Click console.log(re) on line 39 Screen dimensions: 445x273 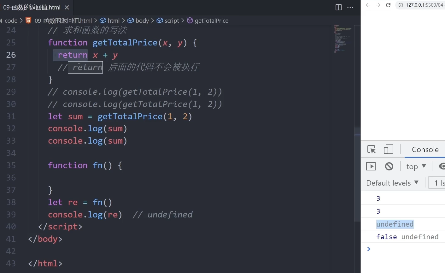pyautogui.click(x=85, y=215)
